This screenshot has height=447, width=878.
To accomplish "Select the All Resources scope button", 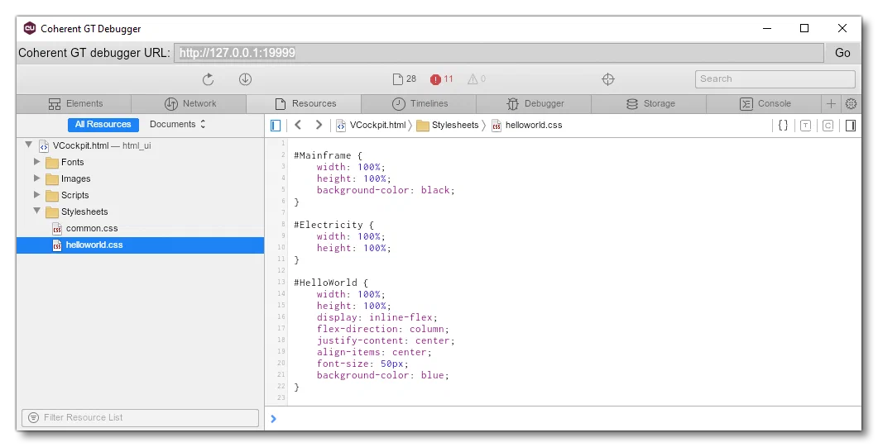I will 103,124.
